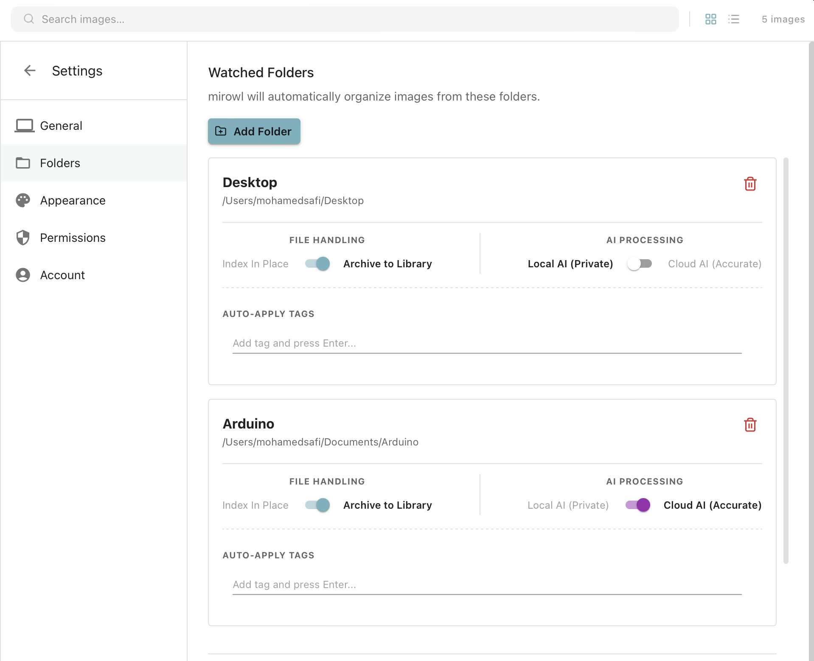Viewport: 814px width, 661px height.
Task: Click Desktop's Local AI (Private) label
Action: pyautogui.click(x=570, y=264)
